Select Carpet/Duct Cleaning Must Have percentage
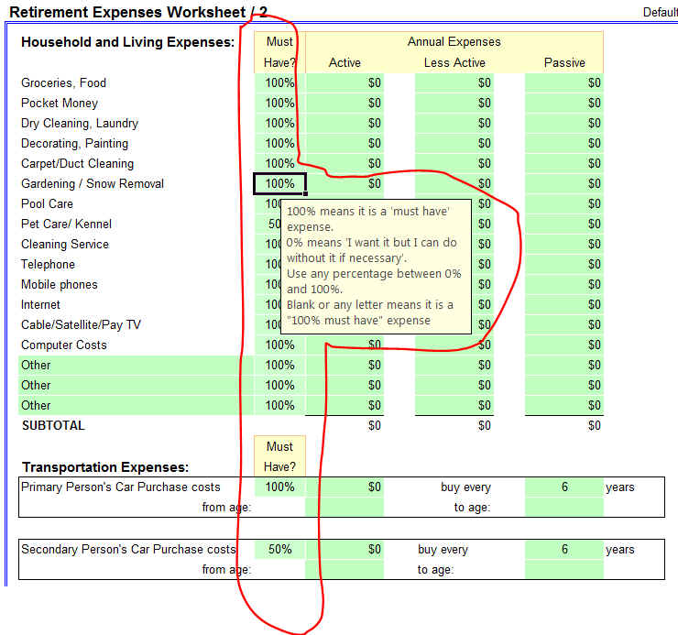 [279, 163]
